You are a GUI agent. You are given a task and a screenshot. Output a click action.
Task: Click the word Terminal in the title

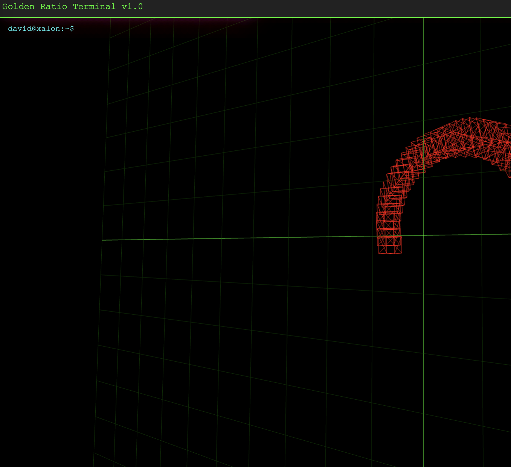click(94, 7)
